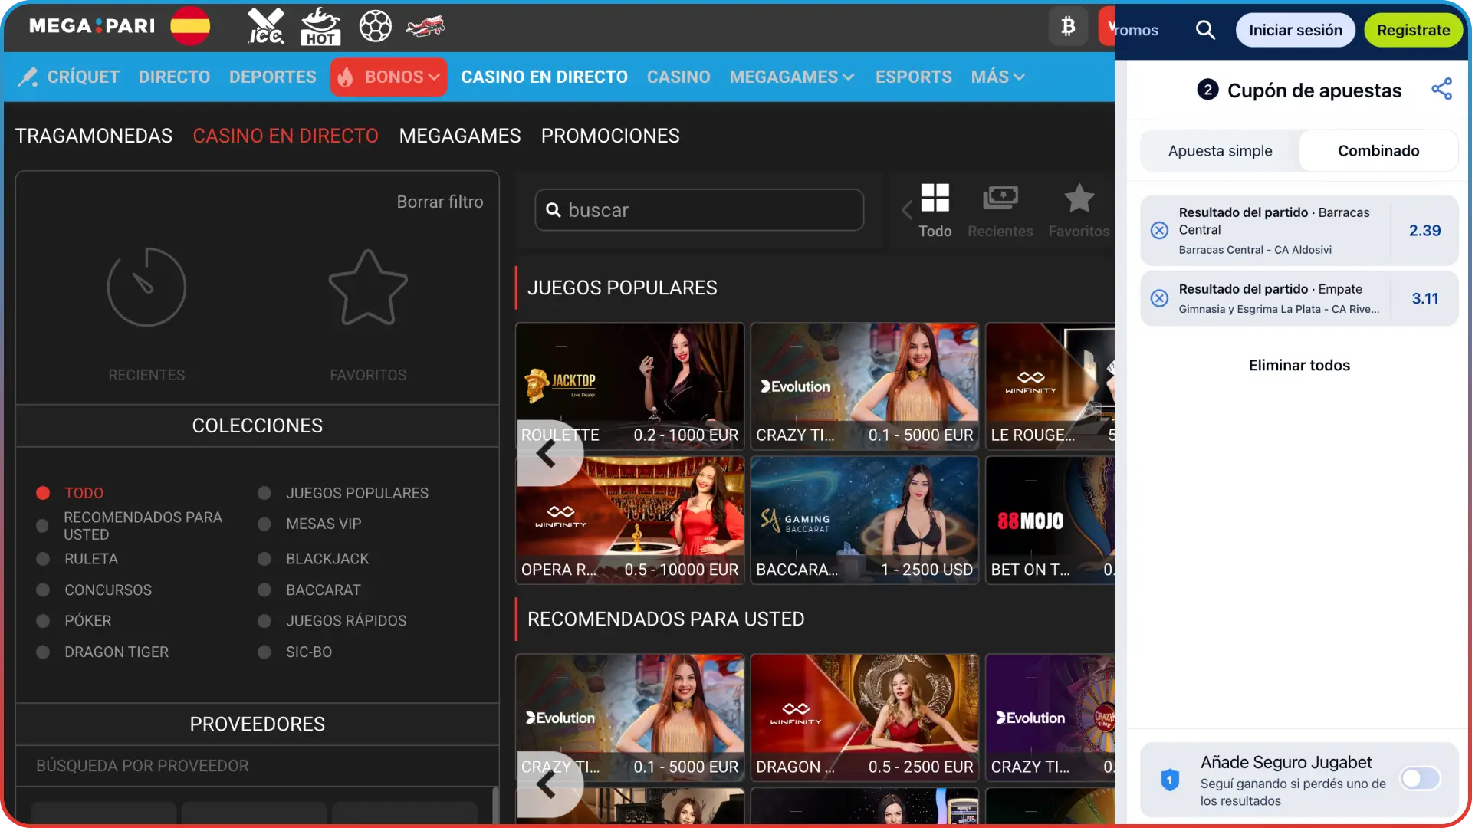Click previous arrow on Juegos Populares carousel
This screenshot has height=828, width=1472.
[546, 454]
